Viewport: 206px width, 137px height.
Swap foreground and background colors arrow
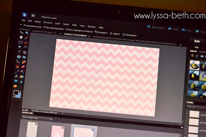[20, 91]
